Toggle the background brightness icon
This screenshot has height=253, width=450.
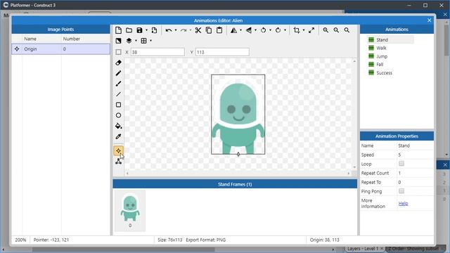click(118, 41)
